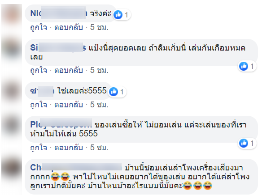Click like reaction icon on จริงค่ะ comment
The image size is (275, 195).
tap(118, 14)
